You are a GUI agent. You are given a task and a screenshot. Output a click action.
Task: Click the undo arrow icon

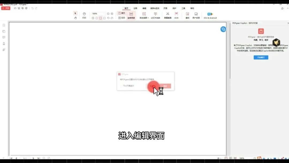(32, 8)
